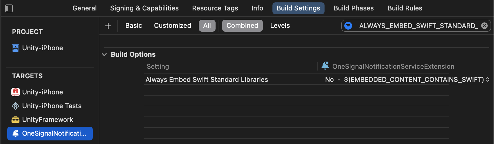Viewport: 494px width, 144px height.
Task: Click the Unity-iPhone target app icon
Action: coord(15,92)
